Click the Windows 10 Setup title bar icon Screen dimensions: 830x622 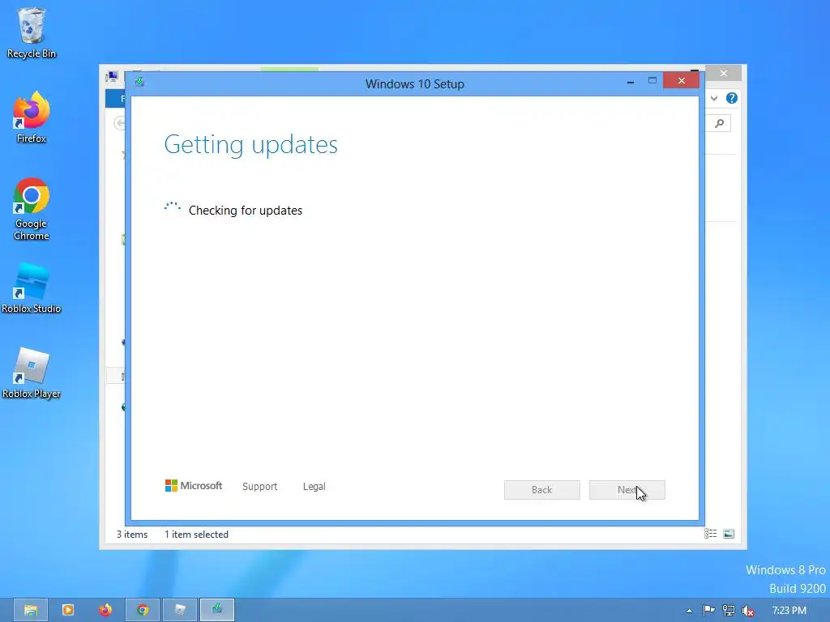(139, 82)
